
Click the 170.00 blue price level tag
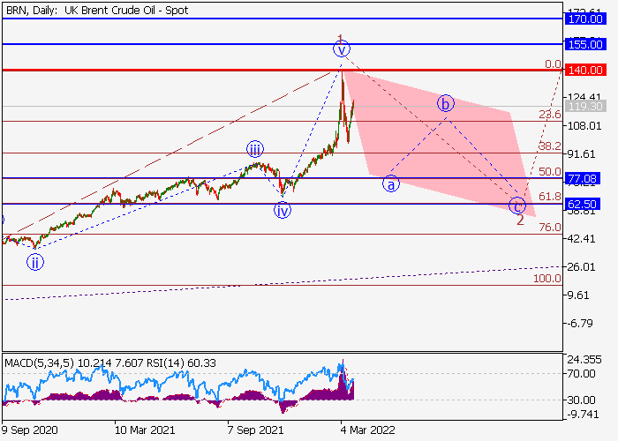click(x=584, y=18)
